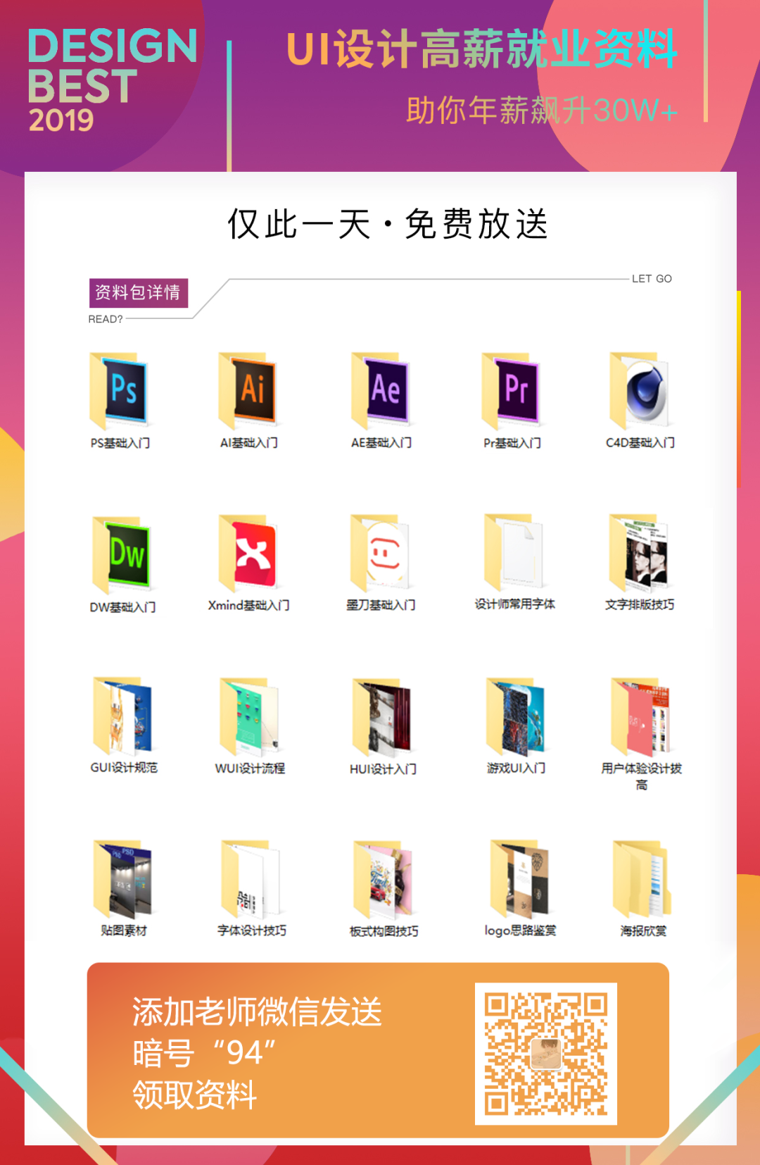This screenshot has height=1165, width=760.
Task: Click the READ? label
Action: coord(106,319)
